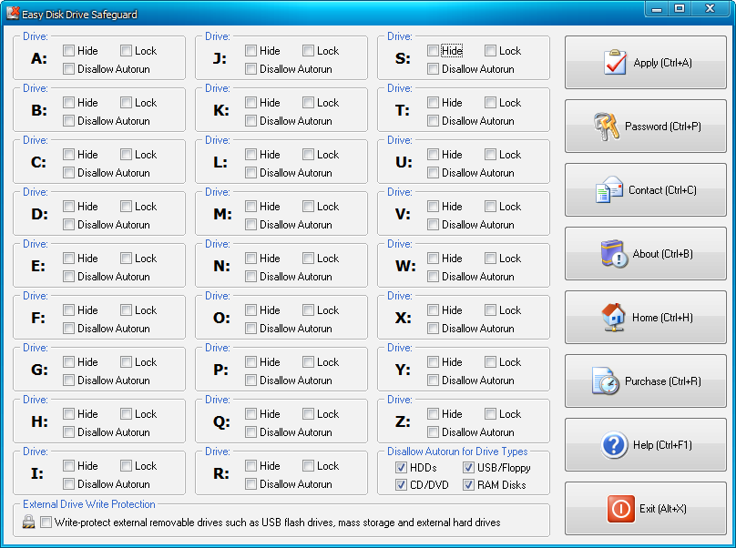Image resolution: width=736 pixels, height=548 pixels.
Task: Uncheck HDDs autorun drive type
Action: (402, 468)
